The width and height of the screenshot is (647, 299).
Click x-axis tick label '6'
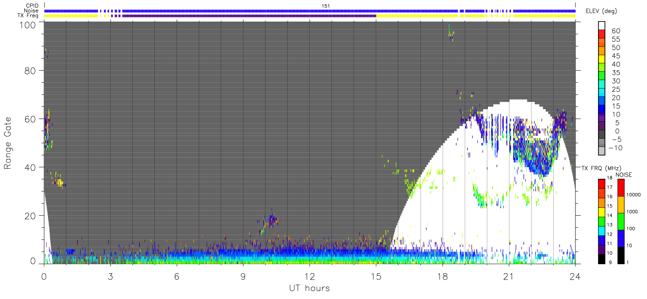[x=177, y=276]
